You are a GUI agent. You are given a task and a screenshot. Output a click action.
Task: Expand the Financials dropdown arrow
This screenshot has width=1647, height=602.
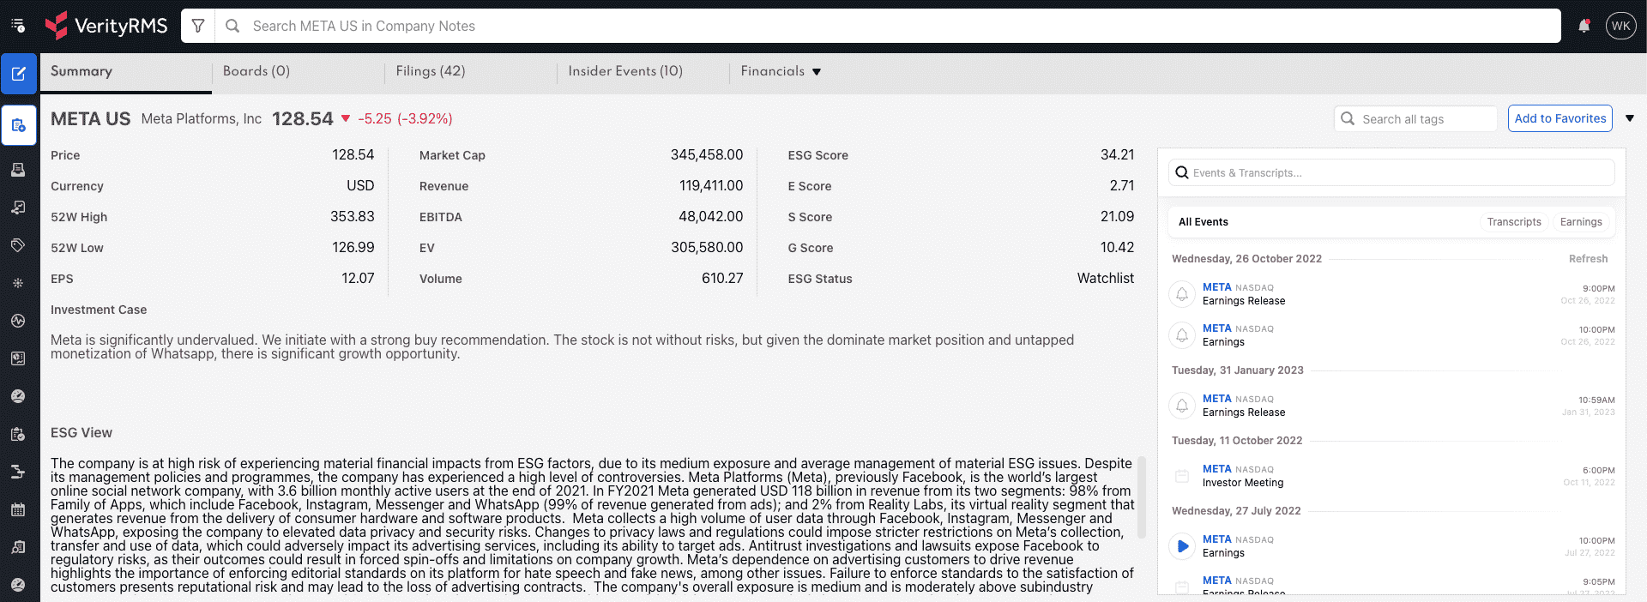coord(817,72)
